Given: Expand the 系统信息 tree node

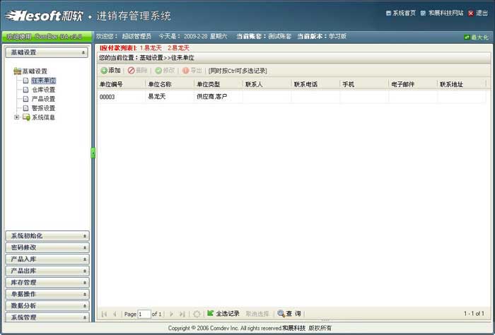Looking at the screenshot, I should pyautogui.click(x=16, y=117).
